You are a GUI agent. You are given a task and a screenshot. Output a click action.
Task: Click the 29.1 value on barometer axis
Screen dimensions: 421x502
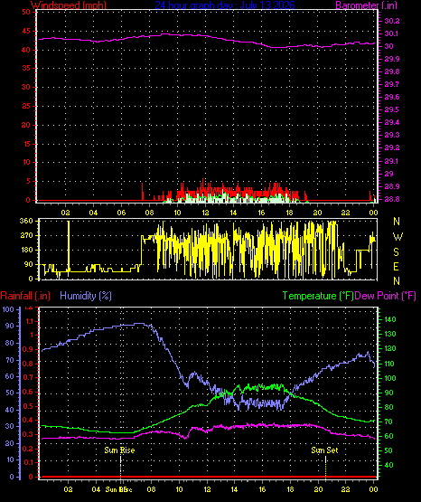point(391,161)
